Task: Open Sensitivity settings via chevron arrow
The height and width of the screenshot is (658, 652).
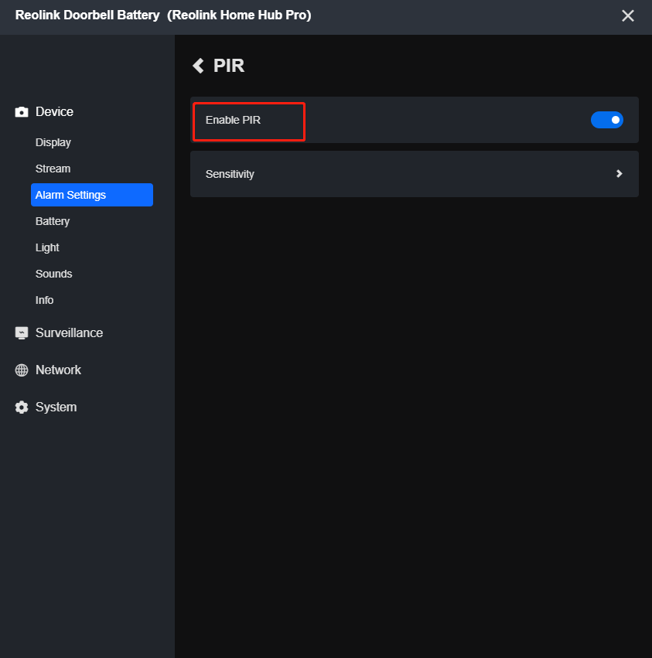Action: point(619,174)
